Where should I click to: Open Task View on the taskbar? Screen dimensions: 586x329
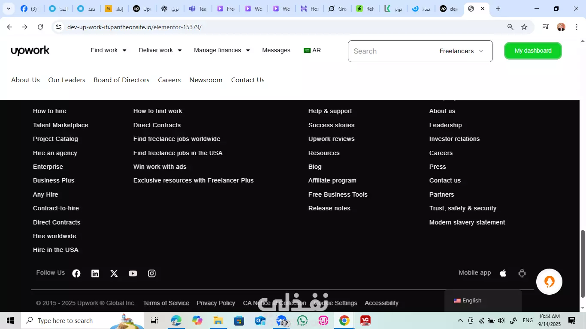click(154, 320)
